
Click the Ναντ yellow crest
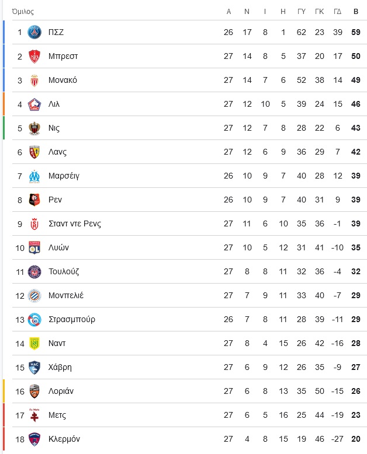(x=34, y=343)
